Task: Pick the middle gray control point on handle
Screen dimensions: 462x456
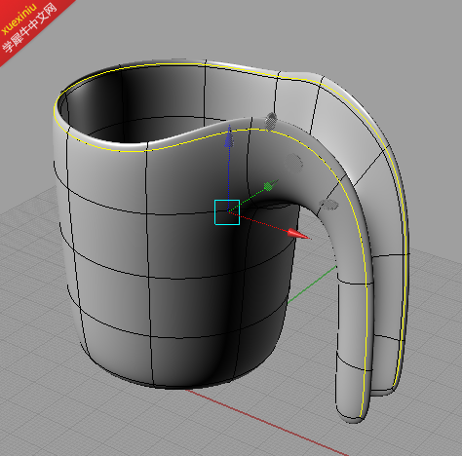Action: point(293,163)
